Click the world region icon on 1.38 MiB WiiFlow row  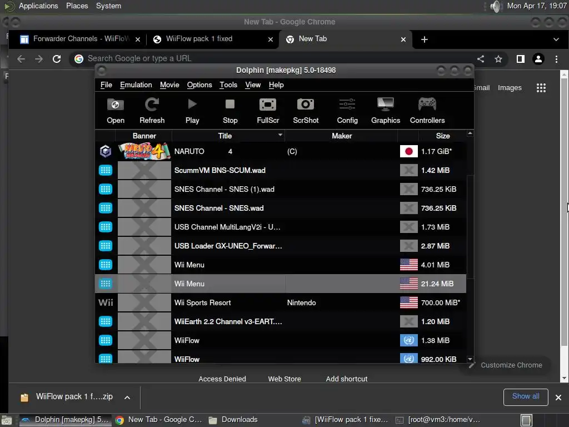(408, 340)
